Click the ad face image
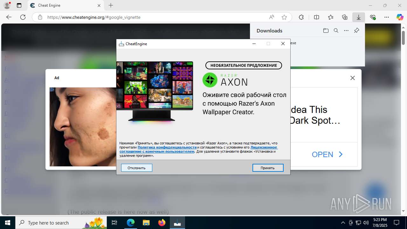The width and height of the screenshot is (407, 229). tap(83, 127)
